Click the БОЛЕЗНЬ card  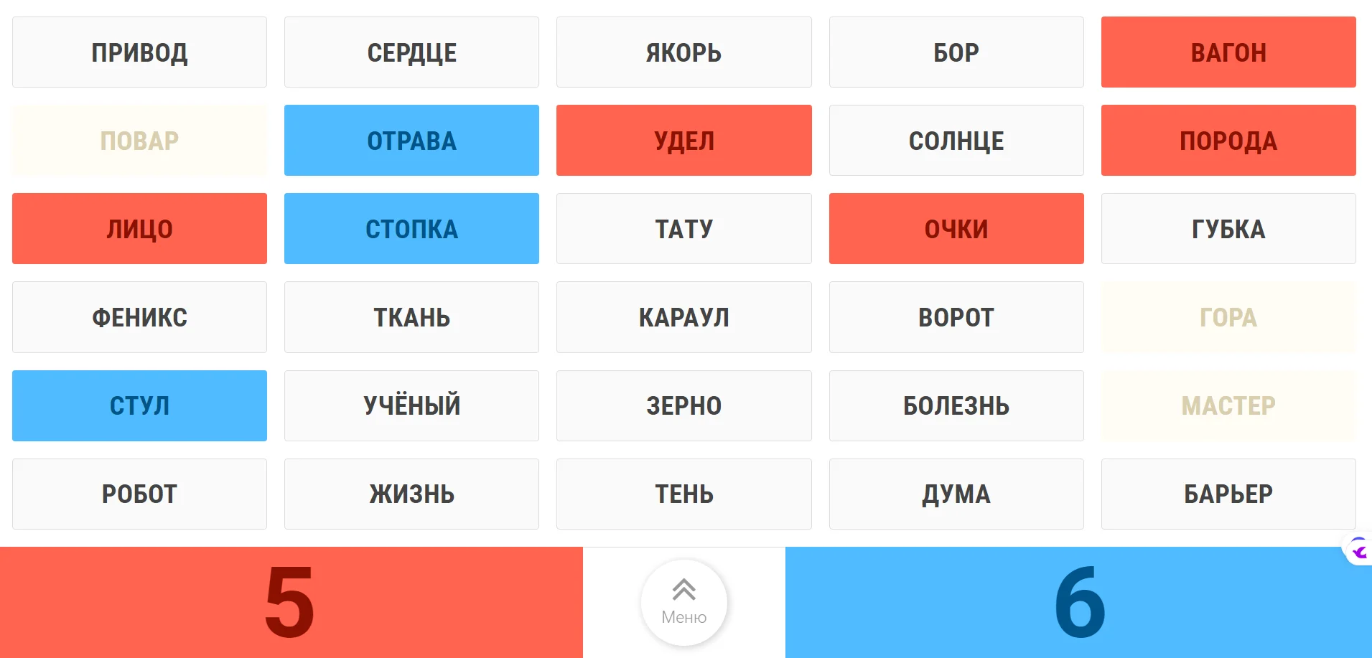tap(956, 405)
